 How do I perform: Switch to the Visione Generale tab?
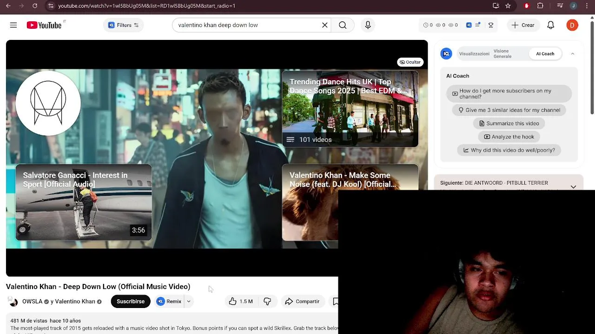[x=502, y=54]
